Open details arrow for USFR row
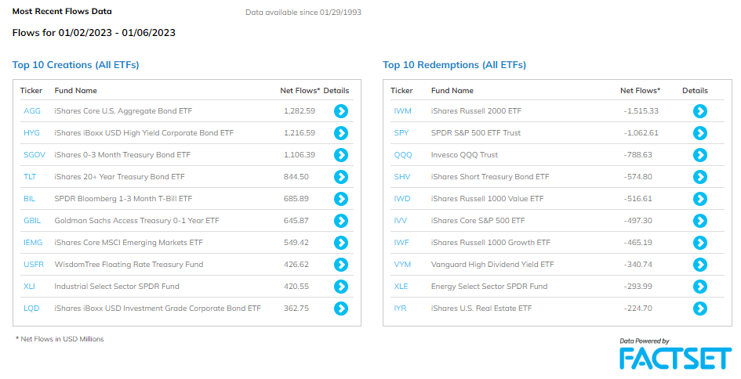 coord(341,265)
